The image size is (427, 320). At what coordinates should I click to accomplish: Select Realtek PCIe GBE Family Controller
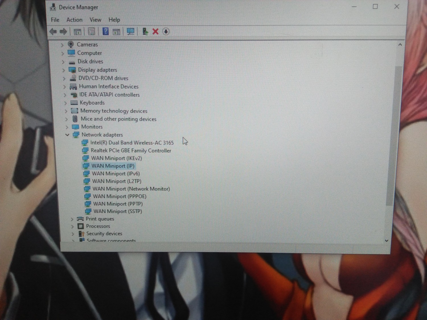[x=131, y=150]
